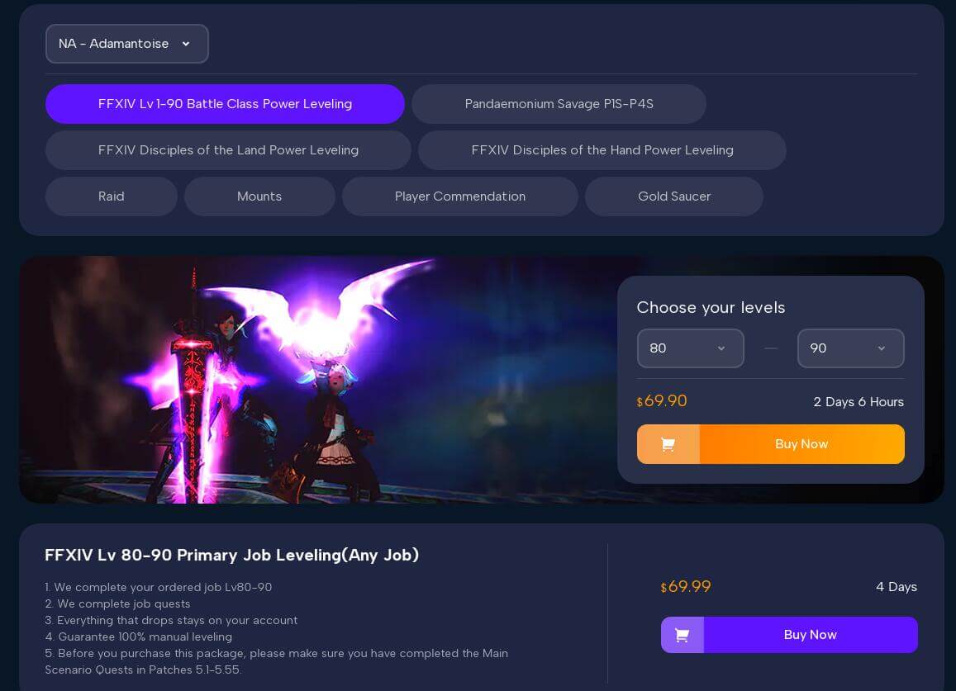Select the Mounts category

click(x=259, y=196)
